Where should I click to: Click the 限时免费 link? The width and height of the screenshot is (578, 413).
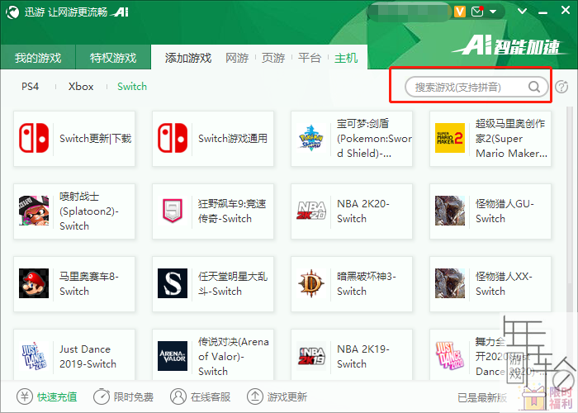[x=134, y=397]
